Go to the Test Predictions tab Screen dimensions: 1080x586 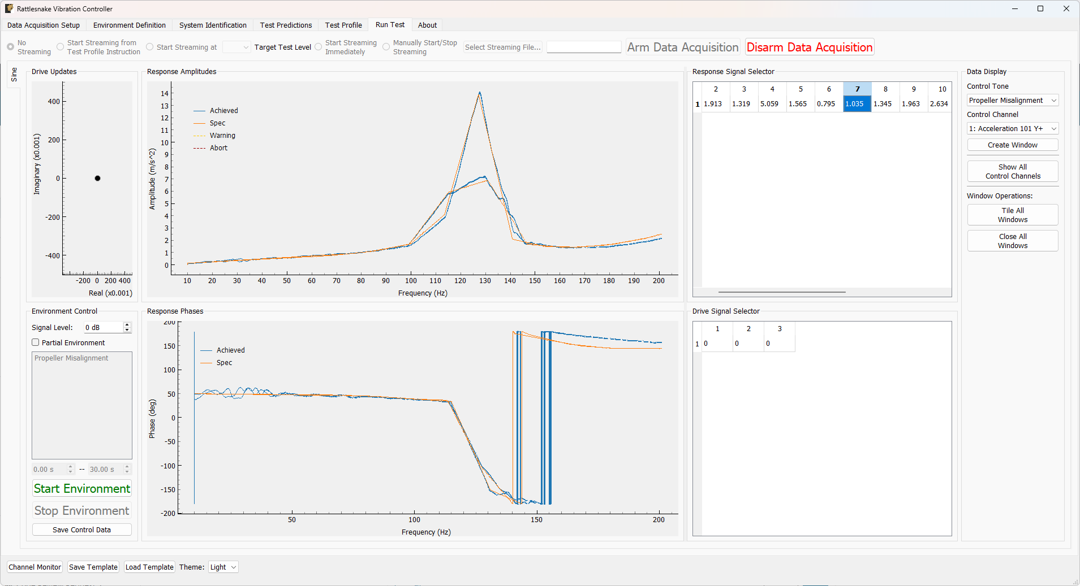(x=286, y=25)
